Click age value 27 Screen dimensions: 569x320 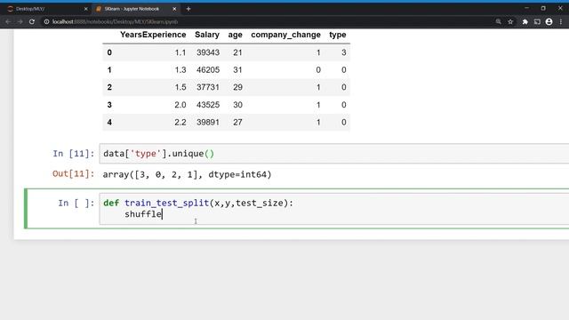[x=237, y=123]
